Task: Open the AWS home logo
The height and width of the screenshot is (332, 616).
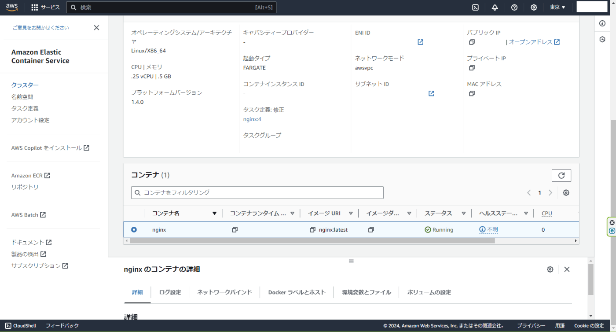Action: (12, 7)
